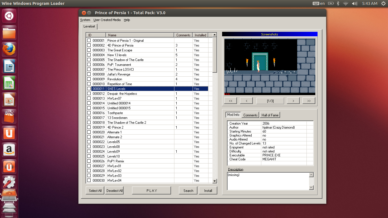This screenshot has width=388, height=218.
Task: Click level list scrollbar down arrow
Action: [215, 181]
